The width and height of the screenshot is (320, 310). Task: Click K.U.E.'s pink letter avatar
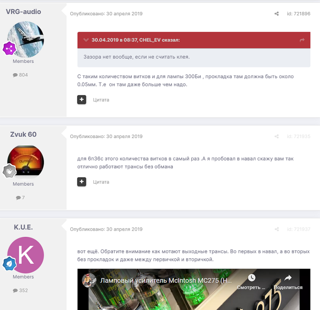pos(26,255)
